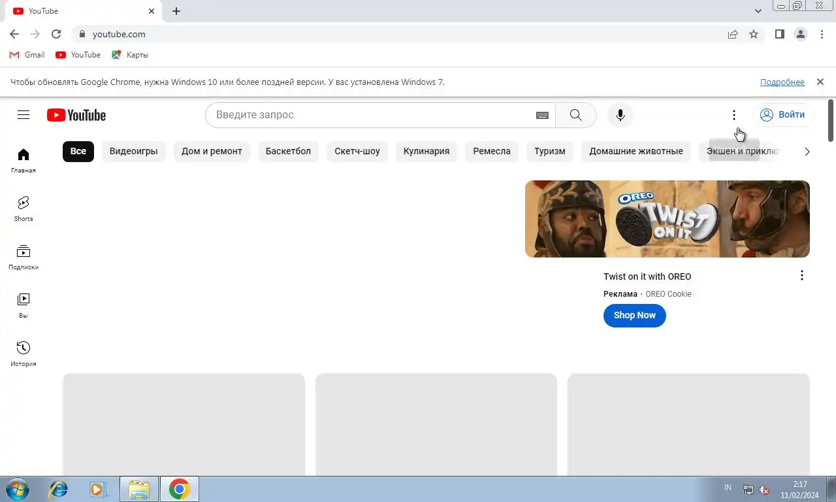Select the Видеоигры chip
The image size is (836, 502).
(134, 151)
